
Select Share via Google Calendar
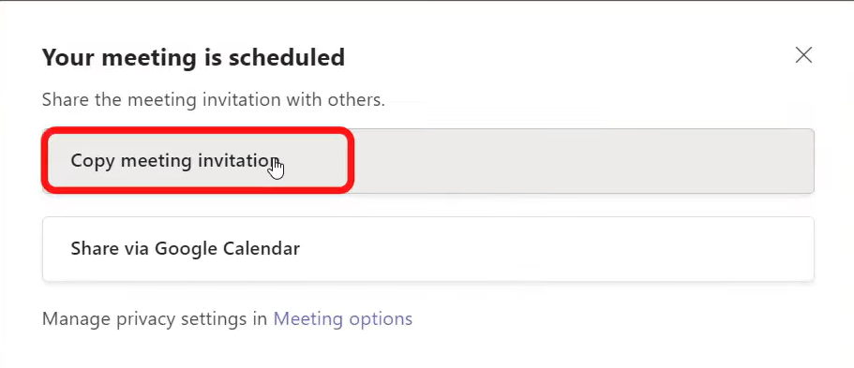coord(428,249)
